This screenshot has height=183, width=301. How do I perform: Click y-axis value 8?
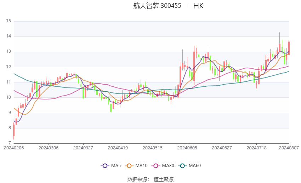(10, 128)
